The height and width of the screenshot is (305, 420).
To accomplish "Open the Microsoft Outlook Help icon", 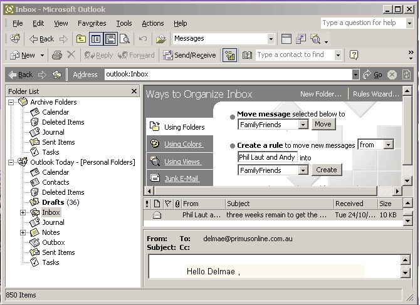I will (x=354, y=55).
